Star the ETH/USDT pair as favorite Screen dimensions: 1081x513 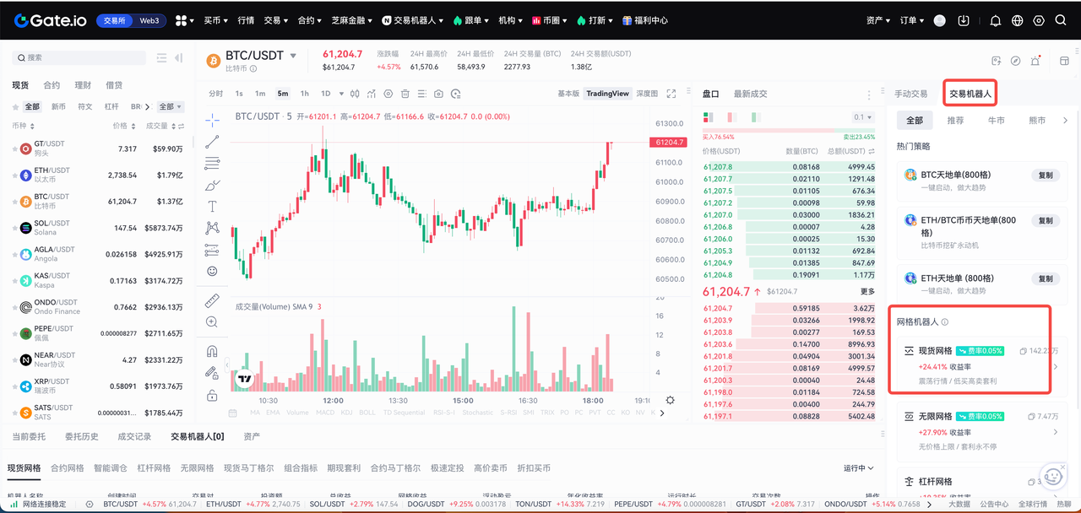[x=14, y=175]
